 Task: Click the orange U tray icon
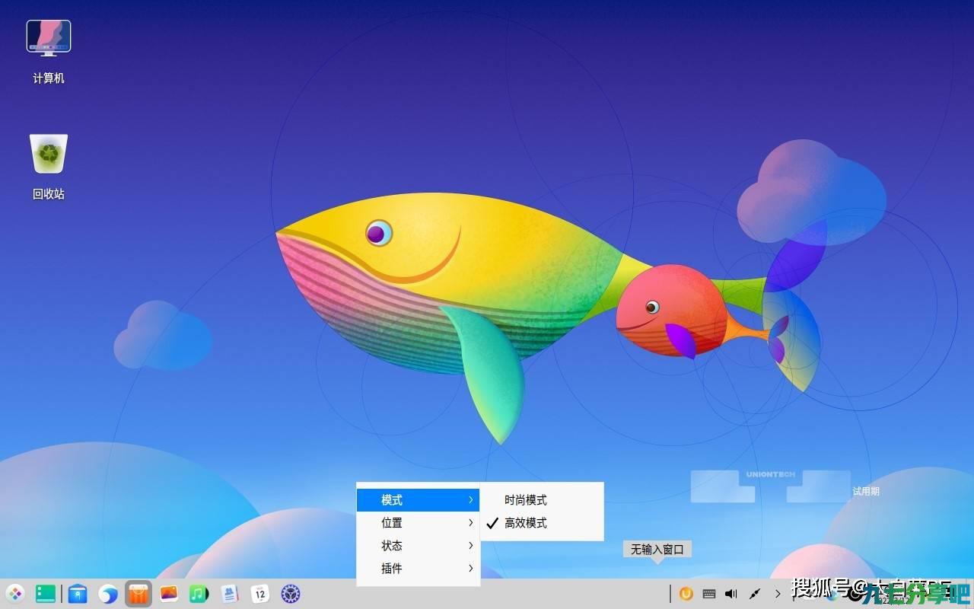coord(686,594)
